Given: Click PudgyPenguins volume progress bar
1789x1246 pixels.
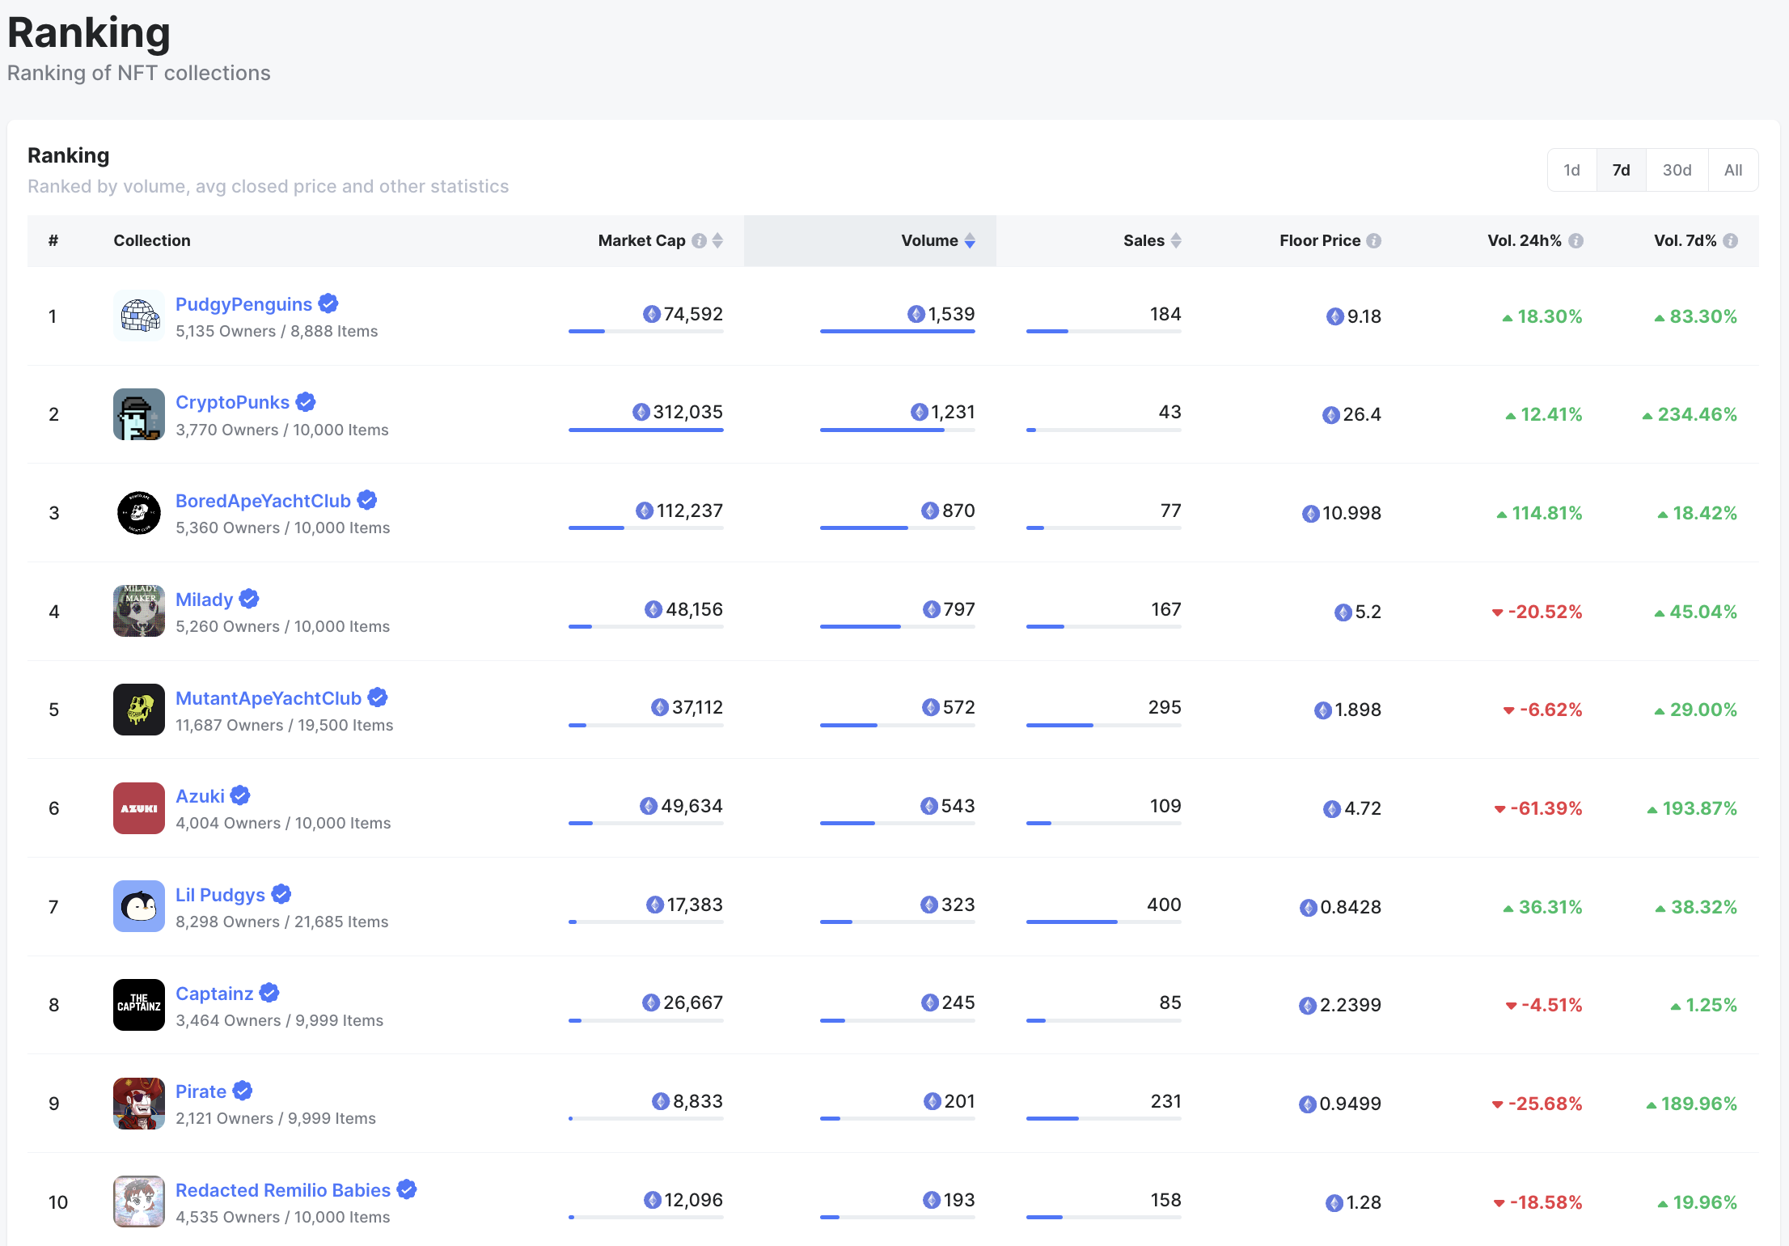Looking at the screenshot, I should [x=898, y=331].
